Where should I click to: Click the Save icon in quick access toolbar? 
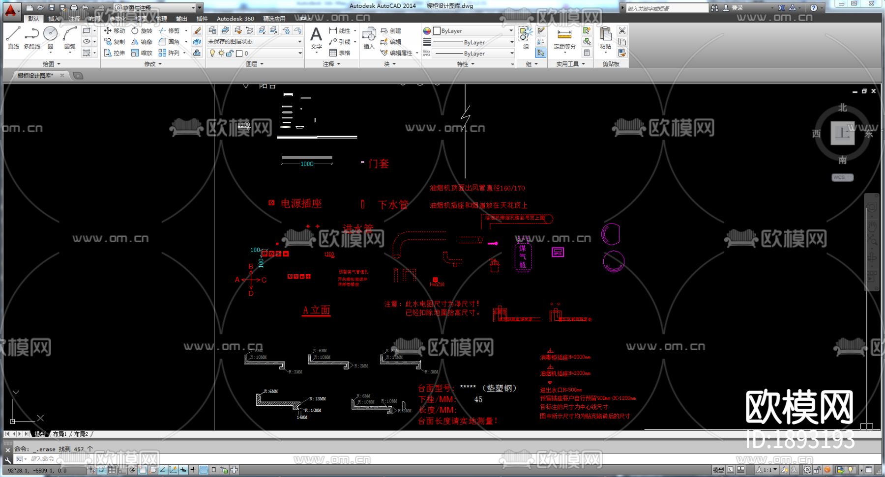[x=52, y=7]
